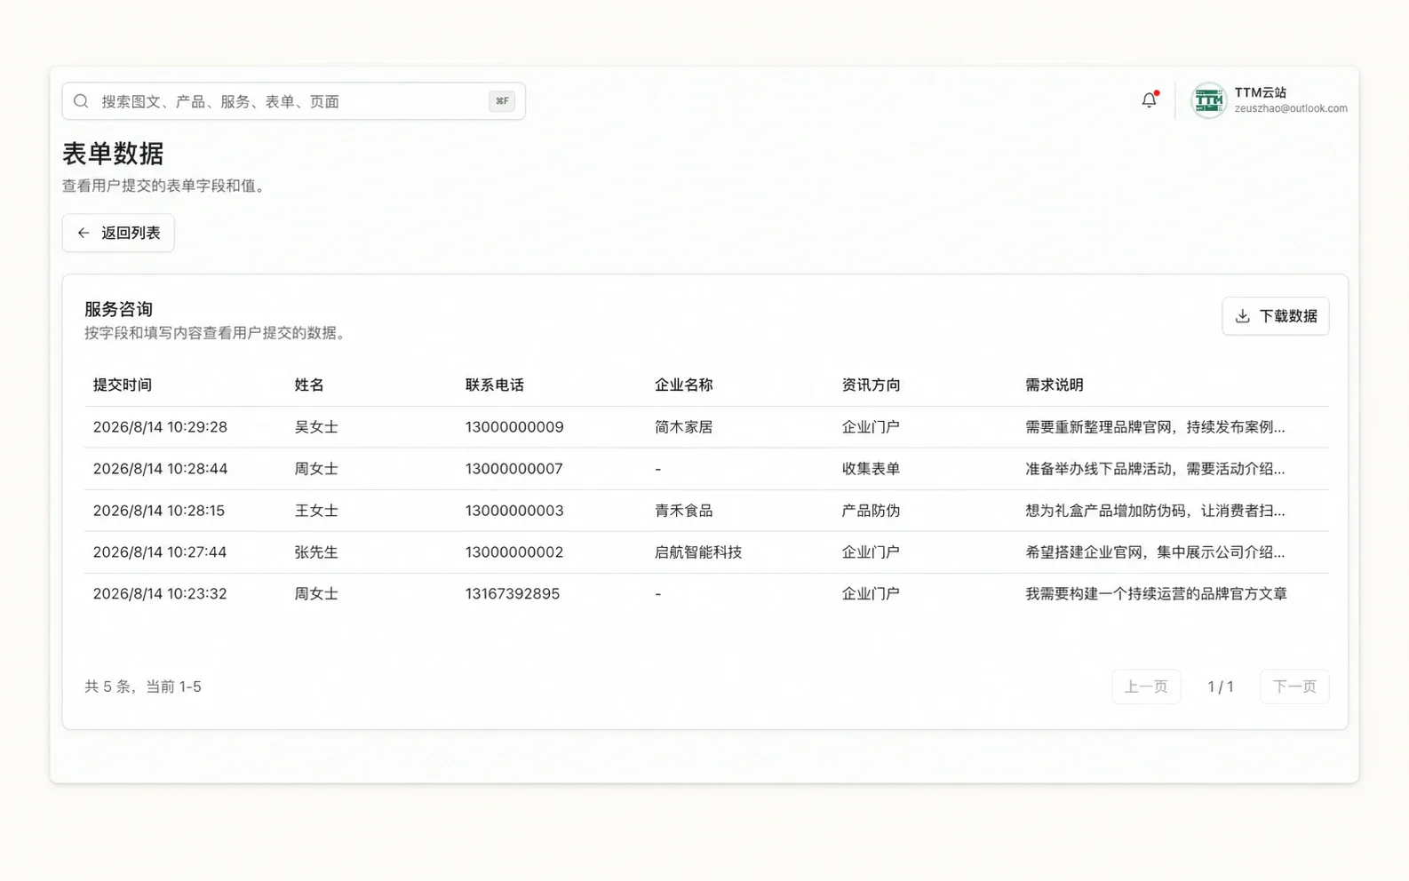Click the 资讯方向 column header
Viewport: 1409px width, 881px height.
click(871, 385)
